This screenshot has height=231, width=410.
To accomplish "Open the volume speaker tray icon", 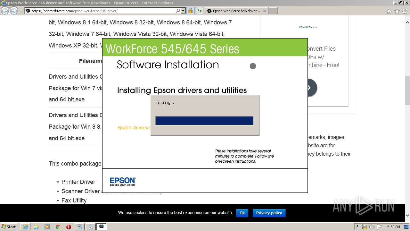I will pos(372,227).
